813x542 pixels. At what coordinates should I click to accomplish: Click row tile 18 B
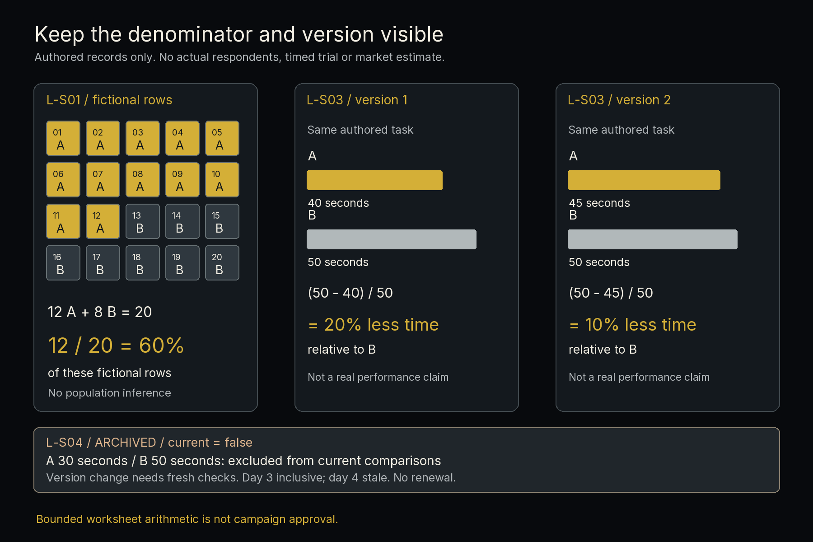(143, 263)
